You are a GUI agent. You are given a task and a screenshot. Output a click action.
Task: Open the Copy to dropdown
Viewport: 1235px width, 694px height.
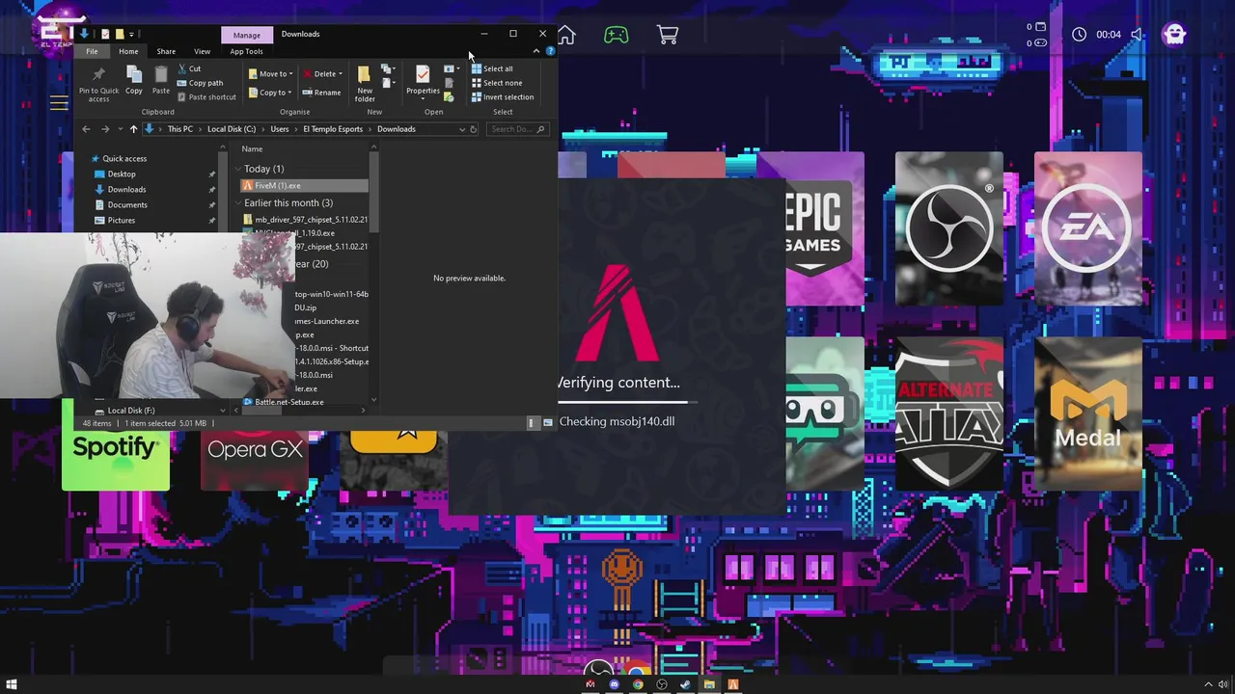[x=270, y=93]
